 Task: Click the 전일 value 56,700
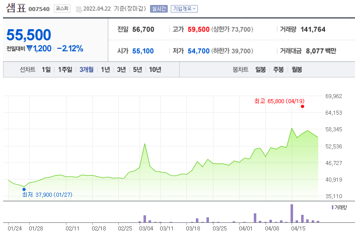(x=143, y=29)
